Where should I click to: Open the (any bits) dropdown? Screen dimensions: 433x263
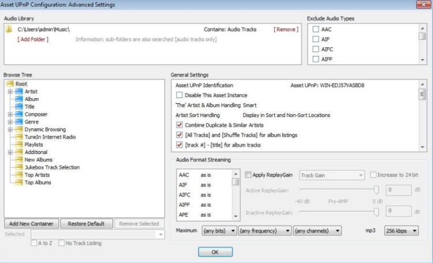[x=219, y=231]
